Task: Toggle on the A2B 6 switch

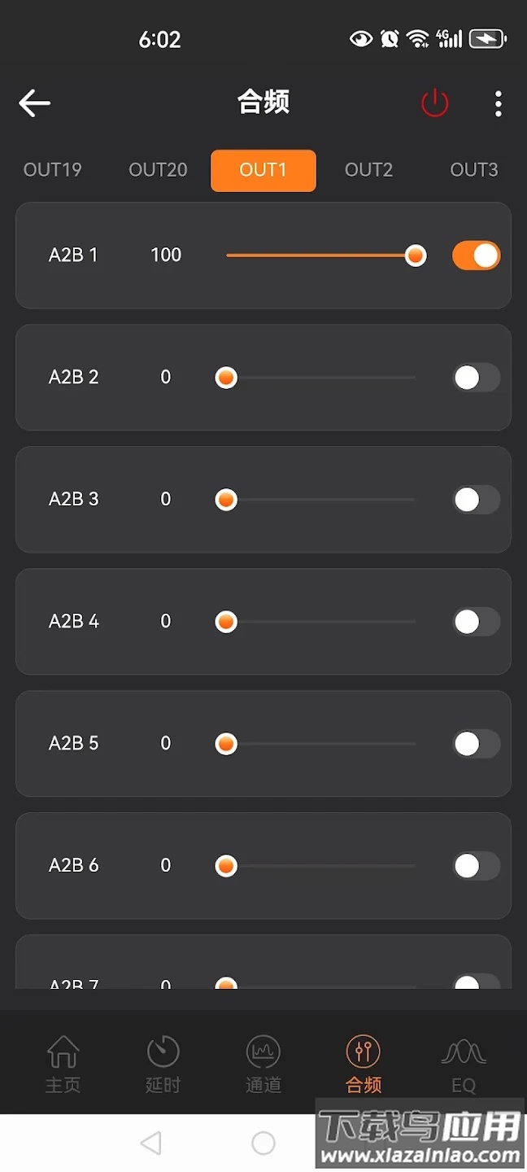Action: pyautogui.click(x=476, y=866)
